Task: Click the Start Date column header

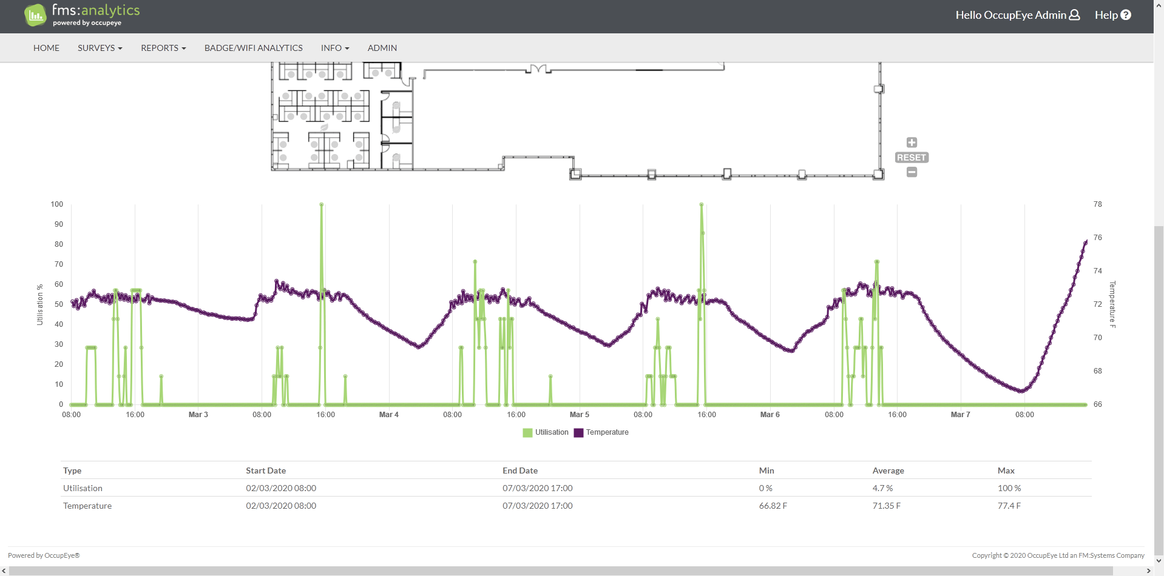Action: (x=266, y=471)
